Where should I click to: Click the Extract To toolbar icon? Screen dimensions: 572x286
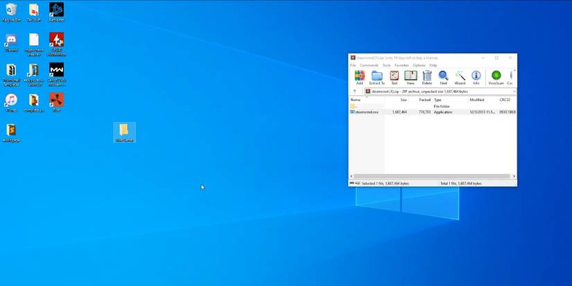(x=376, y=78)
